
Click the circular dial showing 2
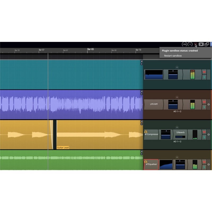[190, 44]
